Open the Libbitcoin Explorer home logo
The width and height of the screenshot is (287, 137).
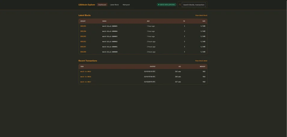(x=87, y=5)
